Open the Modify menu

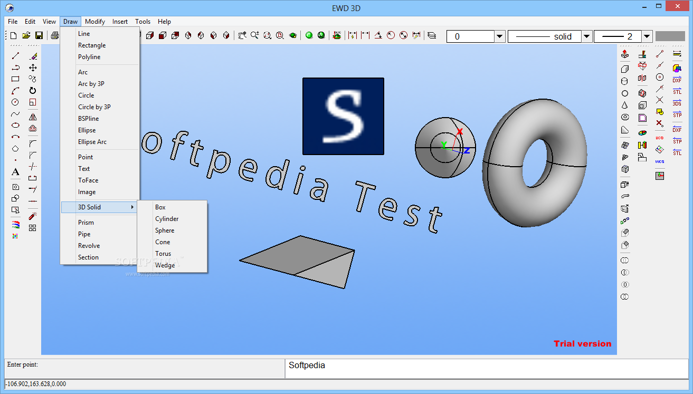coord(95,22)
